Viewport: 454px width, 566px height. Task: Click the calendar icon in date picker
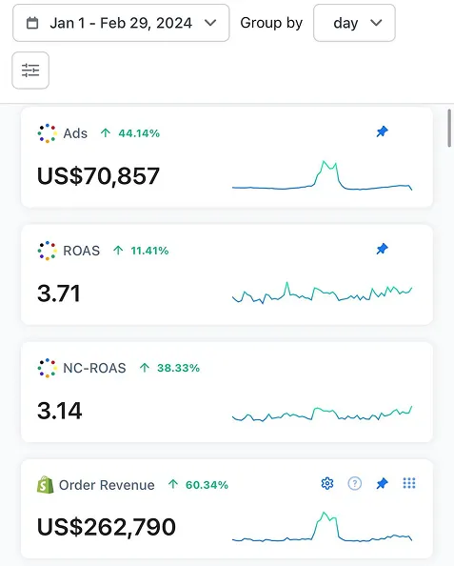[32, 23]
